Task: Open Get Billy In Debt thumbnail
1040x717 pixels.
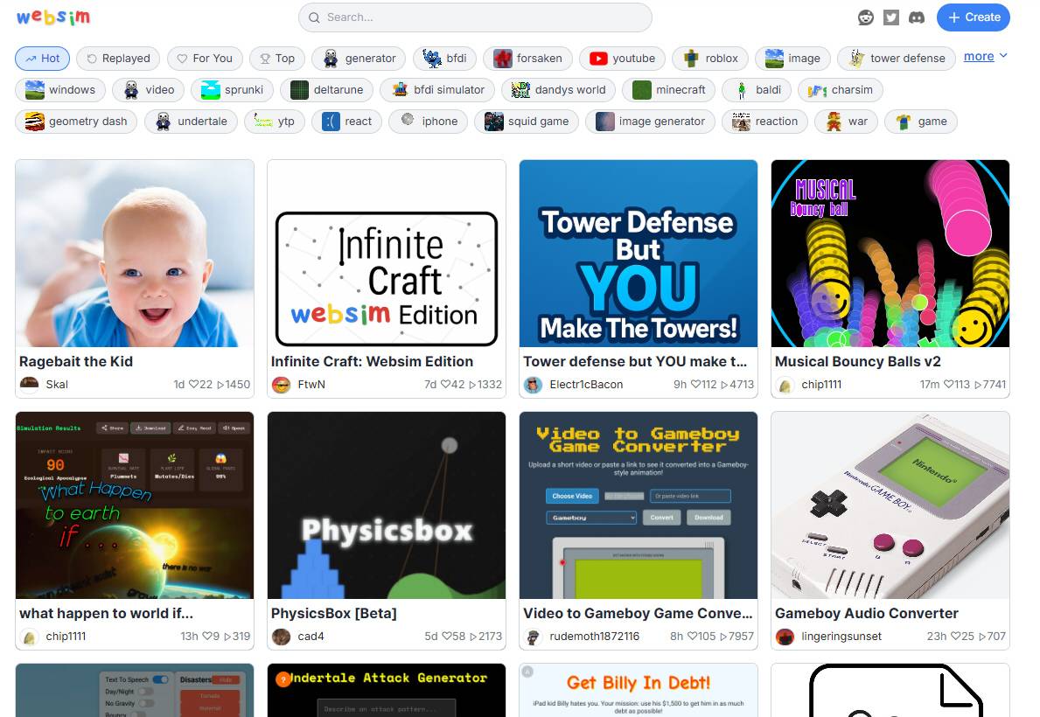Action: 638,691
